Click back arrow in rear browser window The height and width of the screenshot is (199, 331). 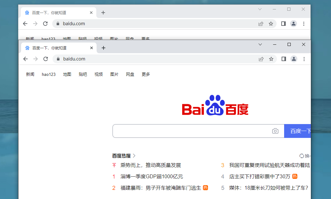pos(25,24)
